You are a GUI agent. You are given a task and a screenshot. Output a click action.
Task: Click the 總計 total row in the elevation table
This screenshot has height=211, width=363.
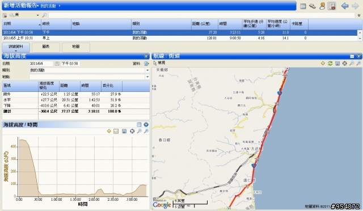coord(75,111)
